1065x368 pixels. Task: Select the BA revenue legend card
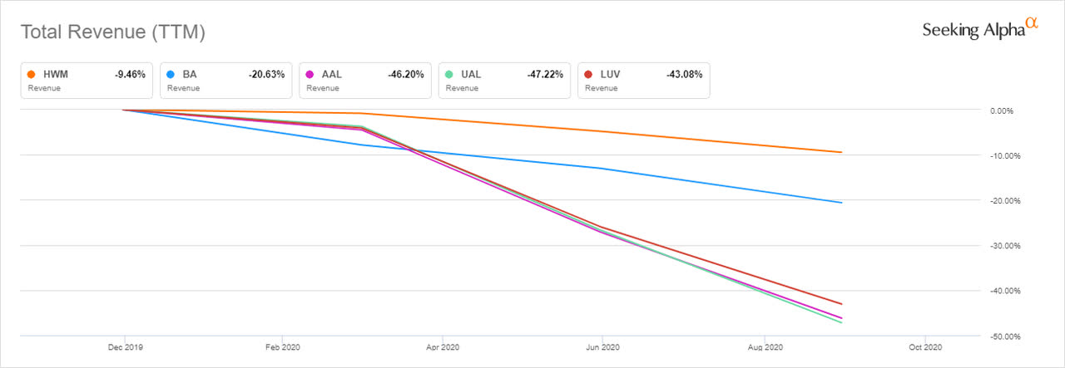[x=225, y=81]
